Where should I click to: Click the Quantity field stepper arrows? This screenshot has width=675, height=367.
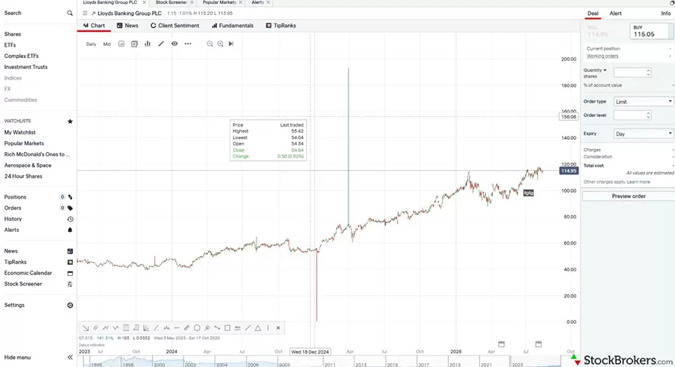648,72
